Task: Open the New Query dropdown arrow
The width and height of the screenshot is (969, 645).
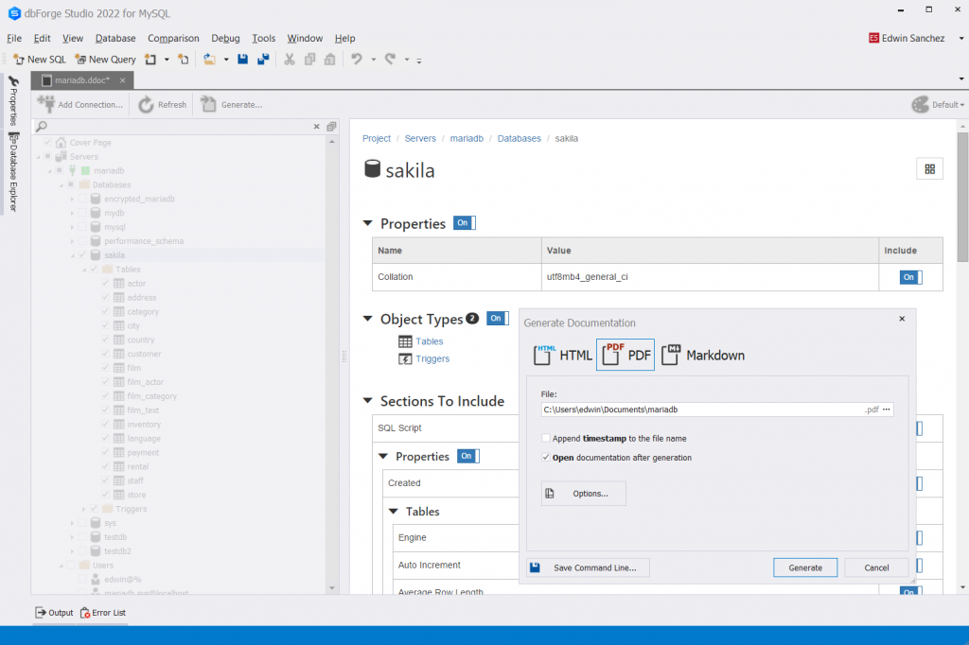Action: pos(167,60)
